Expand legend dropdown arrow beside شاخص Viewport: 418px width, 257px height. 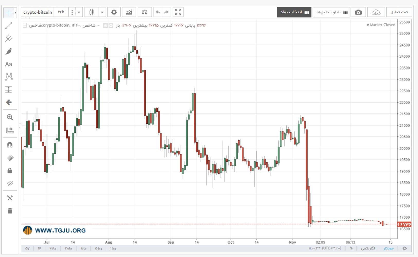[99, 25]
